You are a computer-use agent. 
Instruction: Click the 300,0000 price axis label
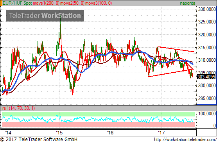pos(207,86)
